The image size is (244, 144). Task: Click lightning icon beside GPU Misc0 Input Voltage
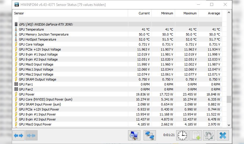tap(16, 64)
